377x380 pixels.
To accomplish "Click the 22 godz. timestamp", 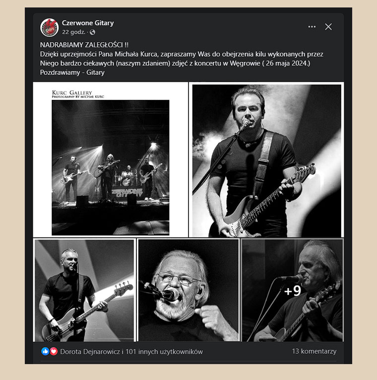I will coord(73,32).
